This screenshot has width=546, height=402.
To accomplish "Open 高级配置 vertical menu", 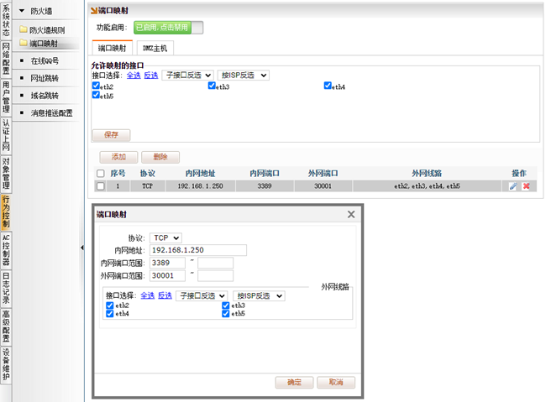I will pyautogui.click(x=6, y=326).
